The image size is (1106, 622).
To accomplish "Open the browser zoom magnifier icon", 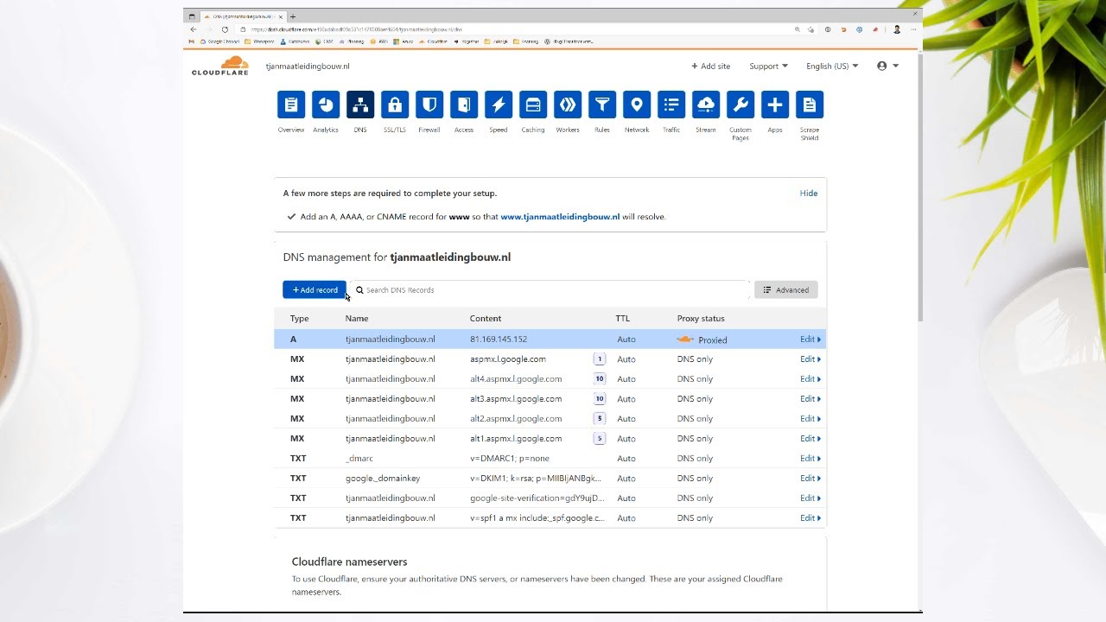I will click(x=797, y=29).
